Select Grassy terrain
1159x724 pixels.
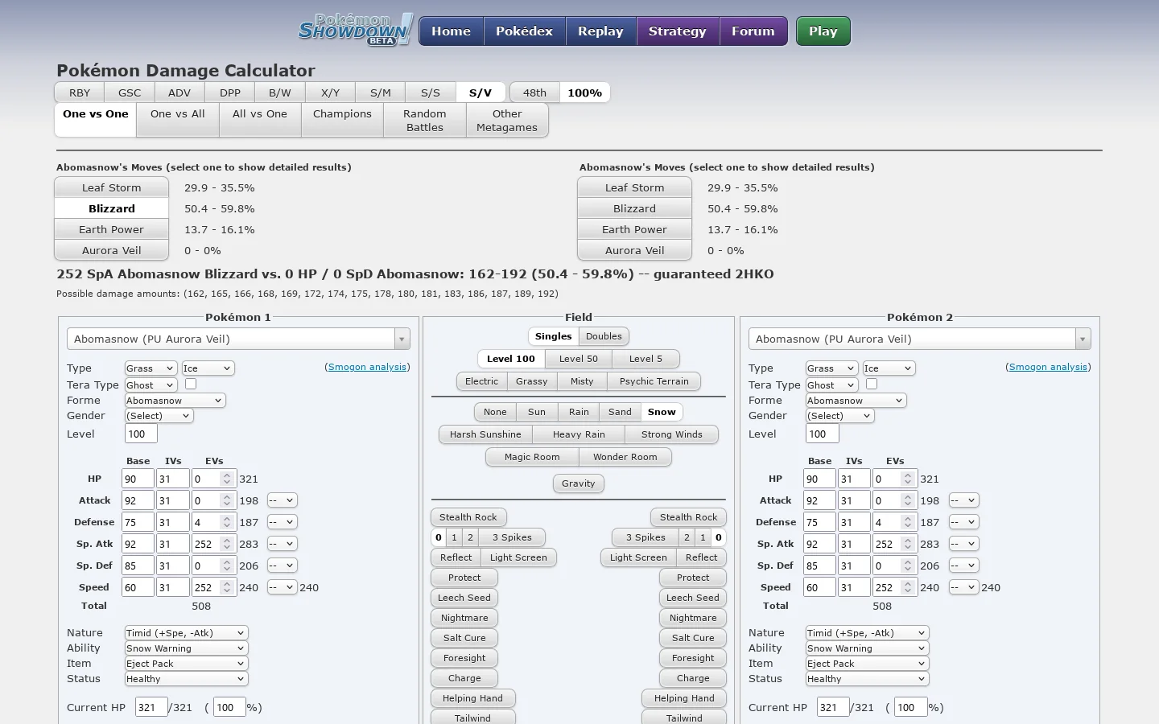tap(531, 381)
